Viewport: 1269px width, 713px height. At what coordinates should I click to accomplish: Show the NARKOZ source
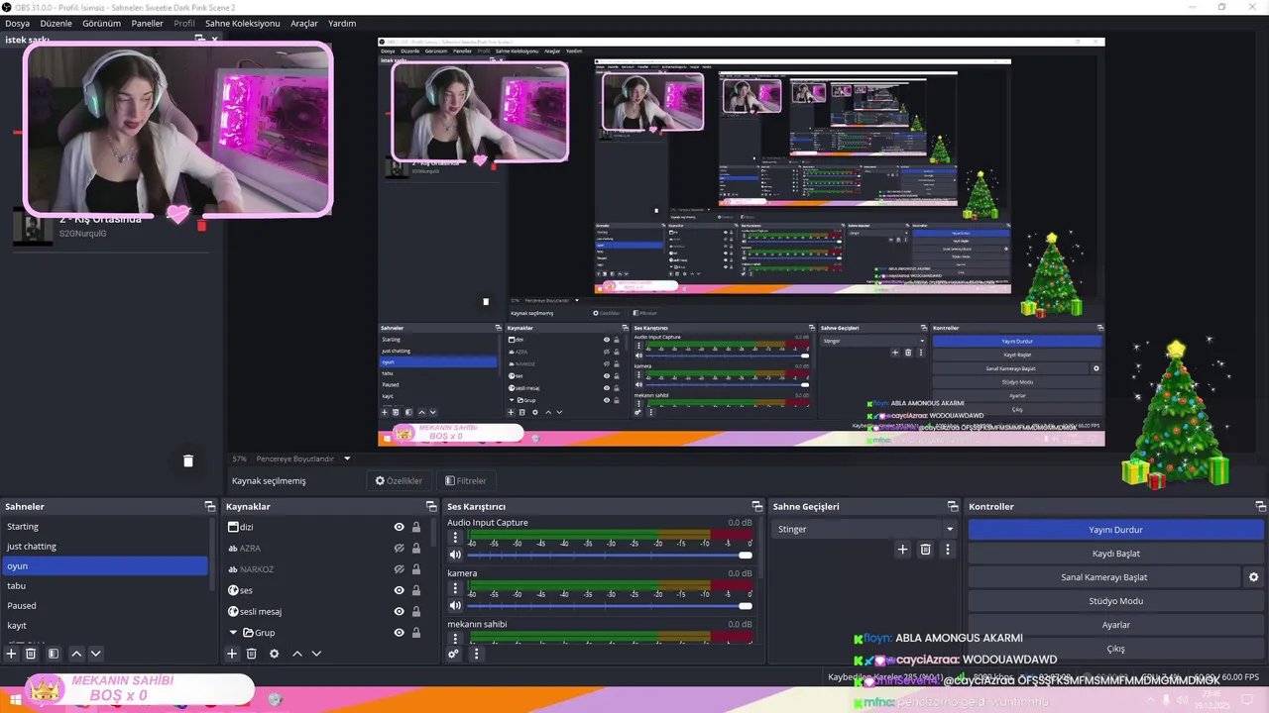[x=399, y=569]
